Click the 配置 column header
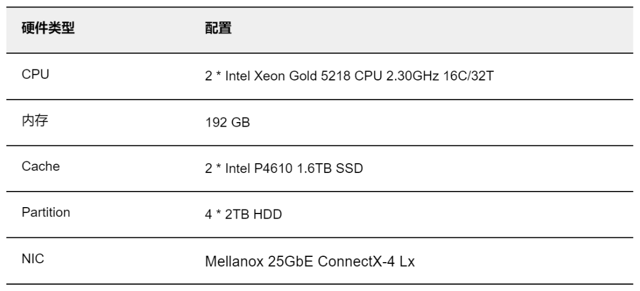This screenshot has height=291, width=640. pyautogui.click(x=218, y=28)
